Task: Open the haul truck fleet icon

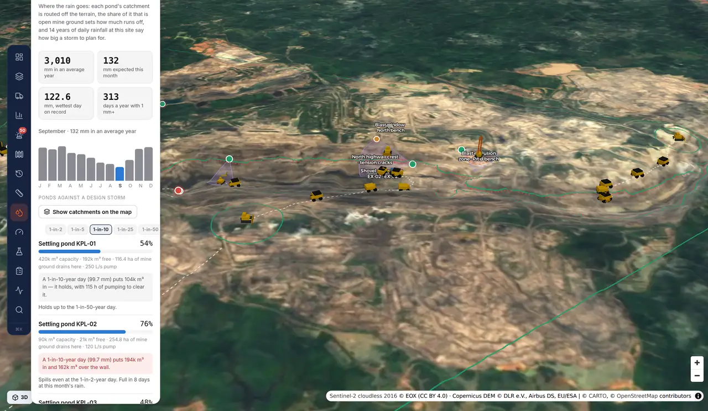Action: click(x=19, y=96)
